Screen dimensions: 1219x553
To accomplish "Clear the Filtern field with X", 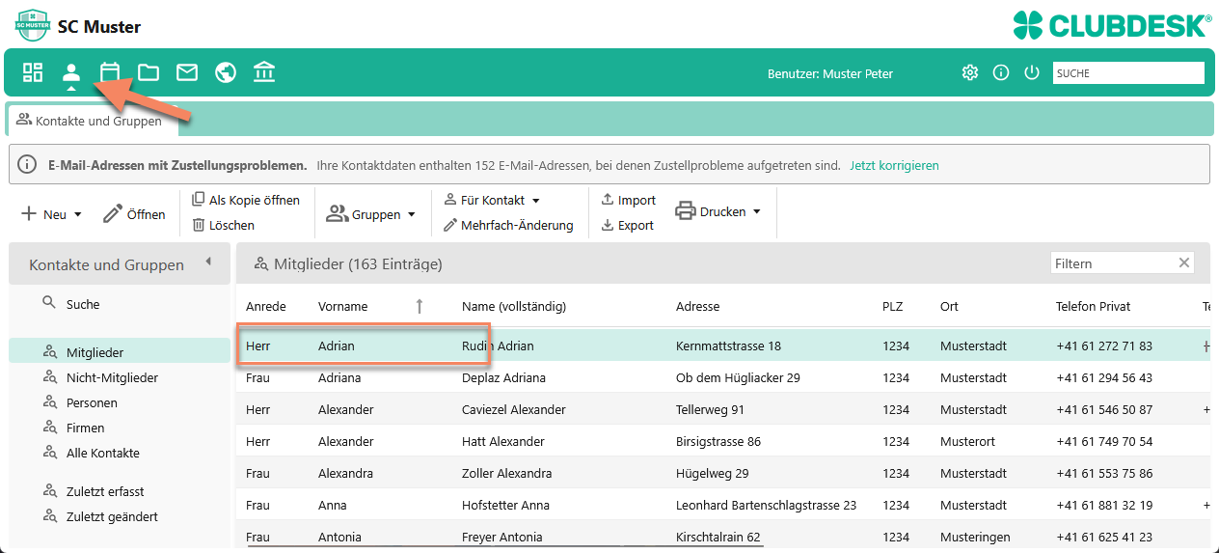I will coord(1184,263).
